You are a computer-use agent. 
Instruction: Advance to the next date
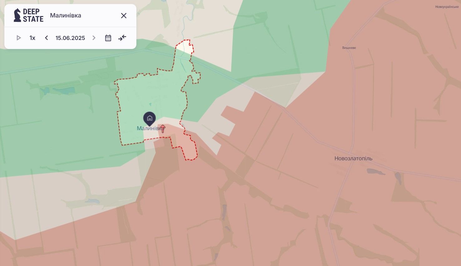pyautogui.click(x=94, y=38)
